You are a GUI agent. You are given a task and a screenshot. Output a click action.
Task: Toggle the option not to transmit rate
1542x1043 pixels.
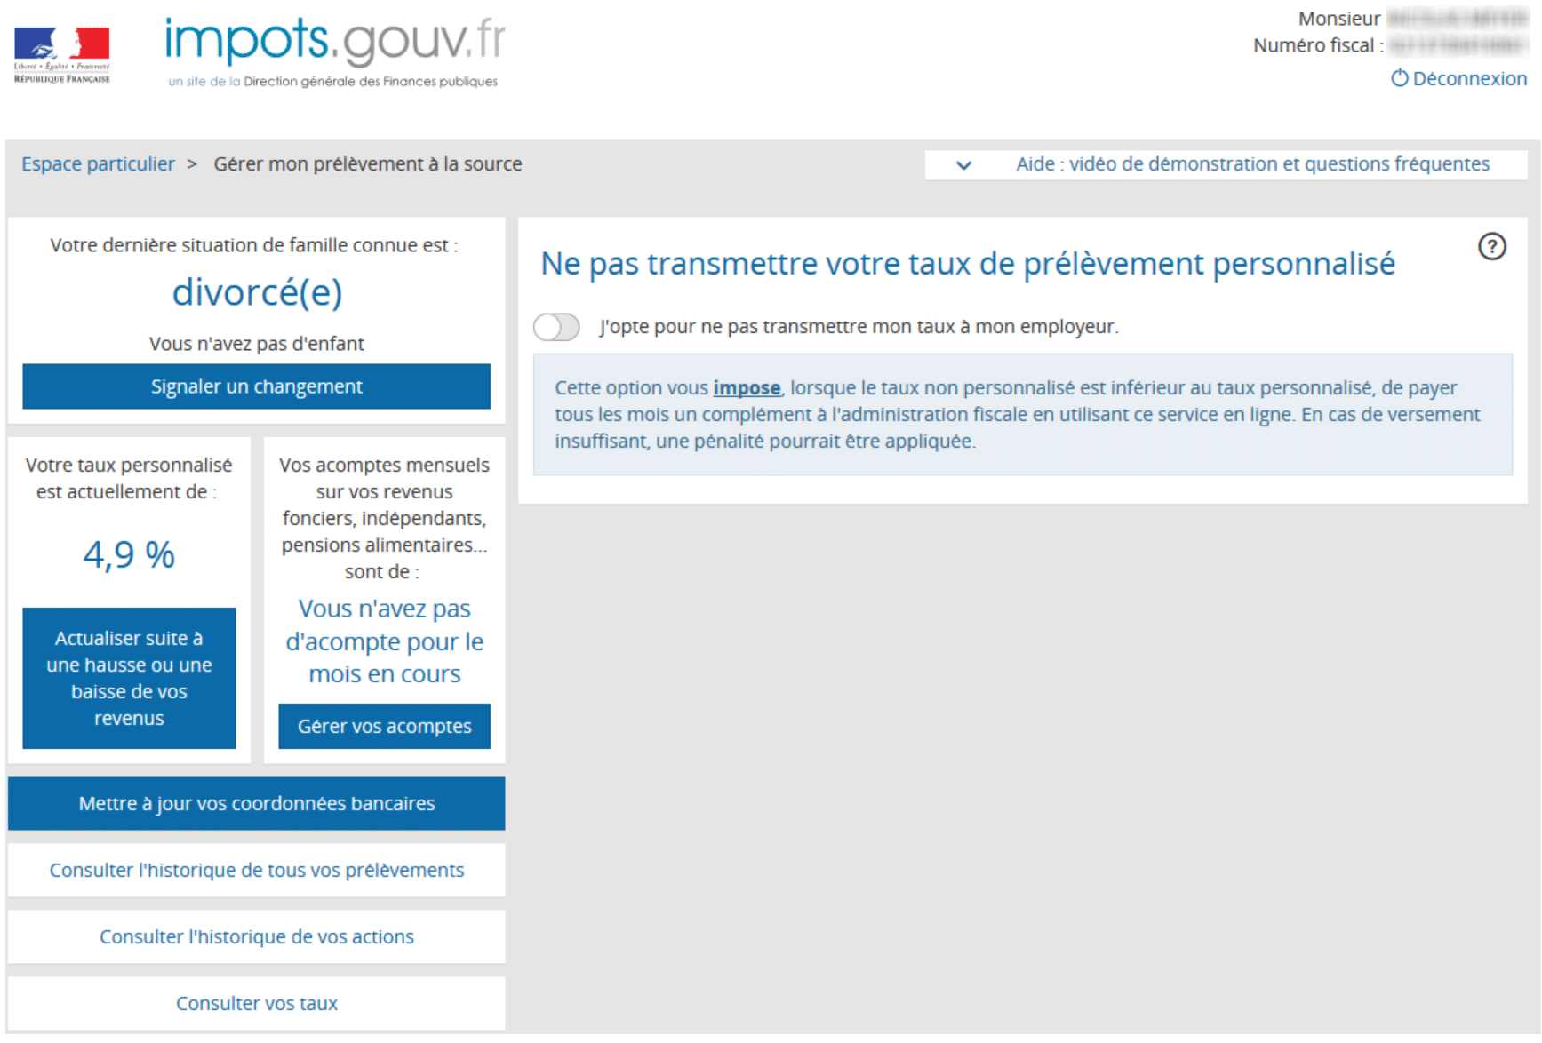(x=556, y=327)
